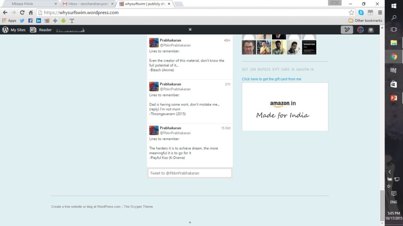Click the Amazon.in Made for India banner
The image size is (403, 226).
(285, 107)
